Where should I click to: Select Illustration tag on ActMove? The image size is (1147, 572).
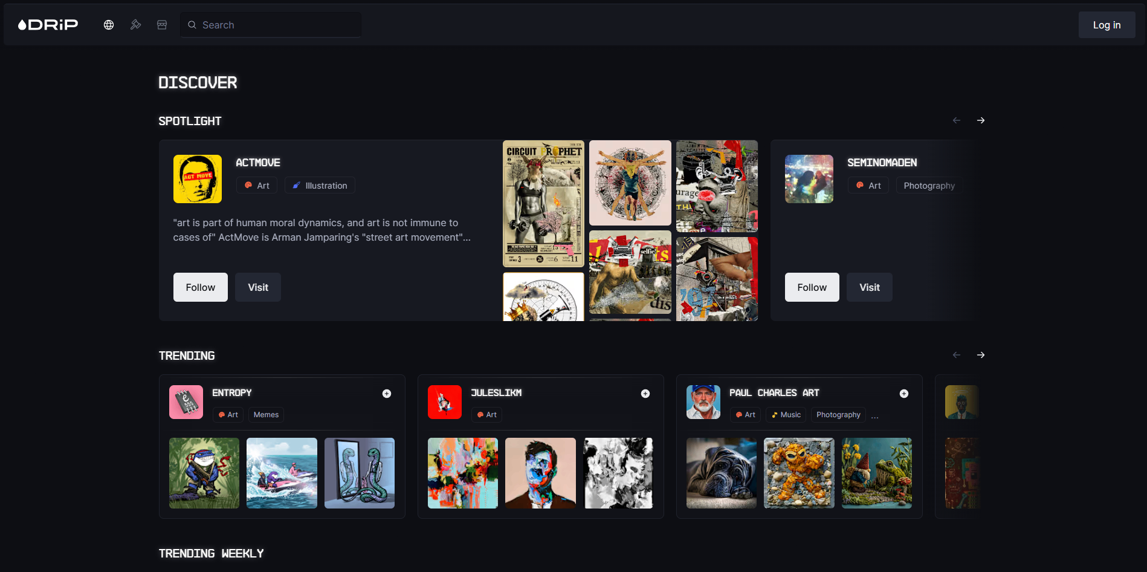(320, 186)
